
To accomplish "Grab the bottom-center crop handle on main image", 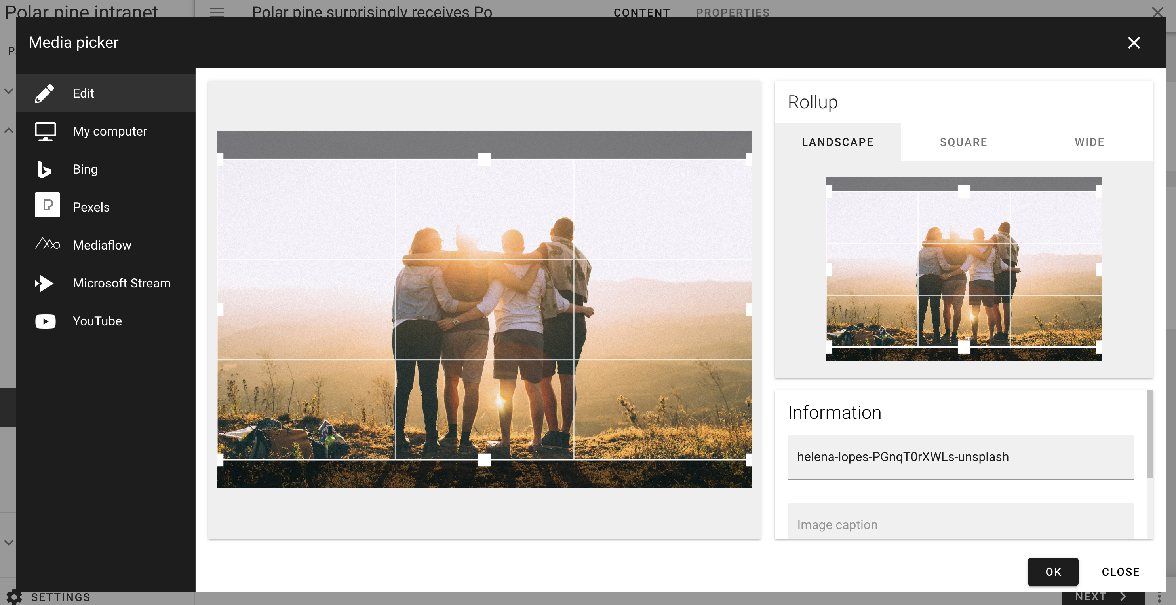I will point(484,459).
